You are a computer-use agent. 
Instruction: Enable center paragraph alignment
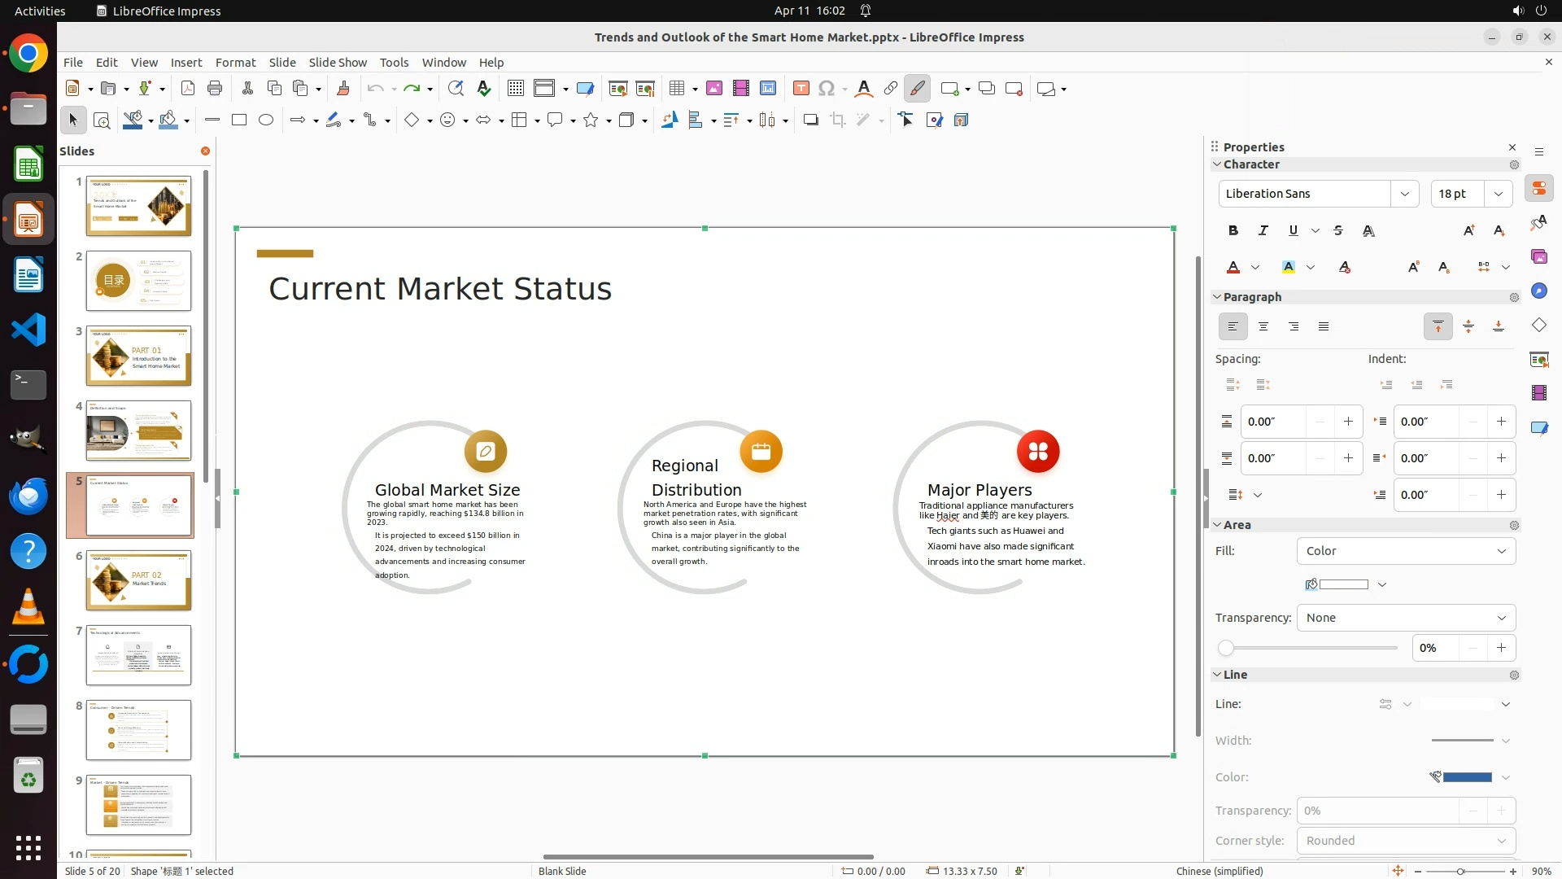tap(1263, 326)
